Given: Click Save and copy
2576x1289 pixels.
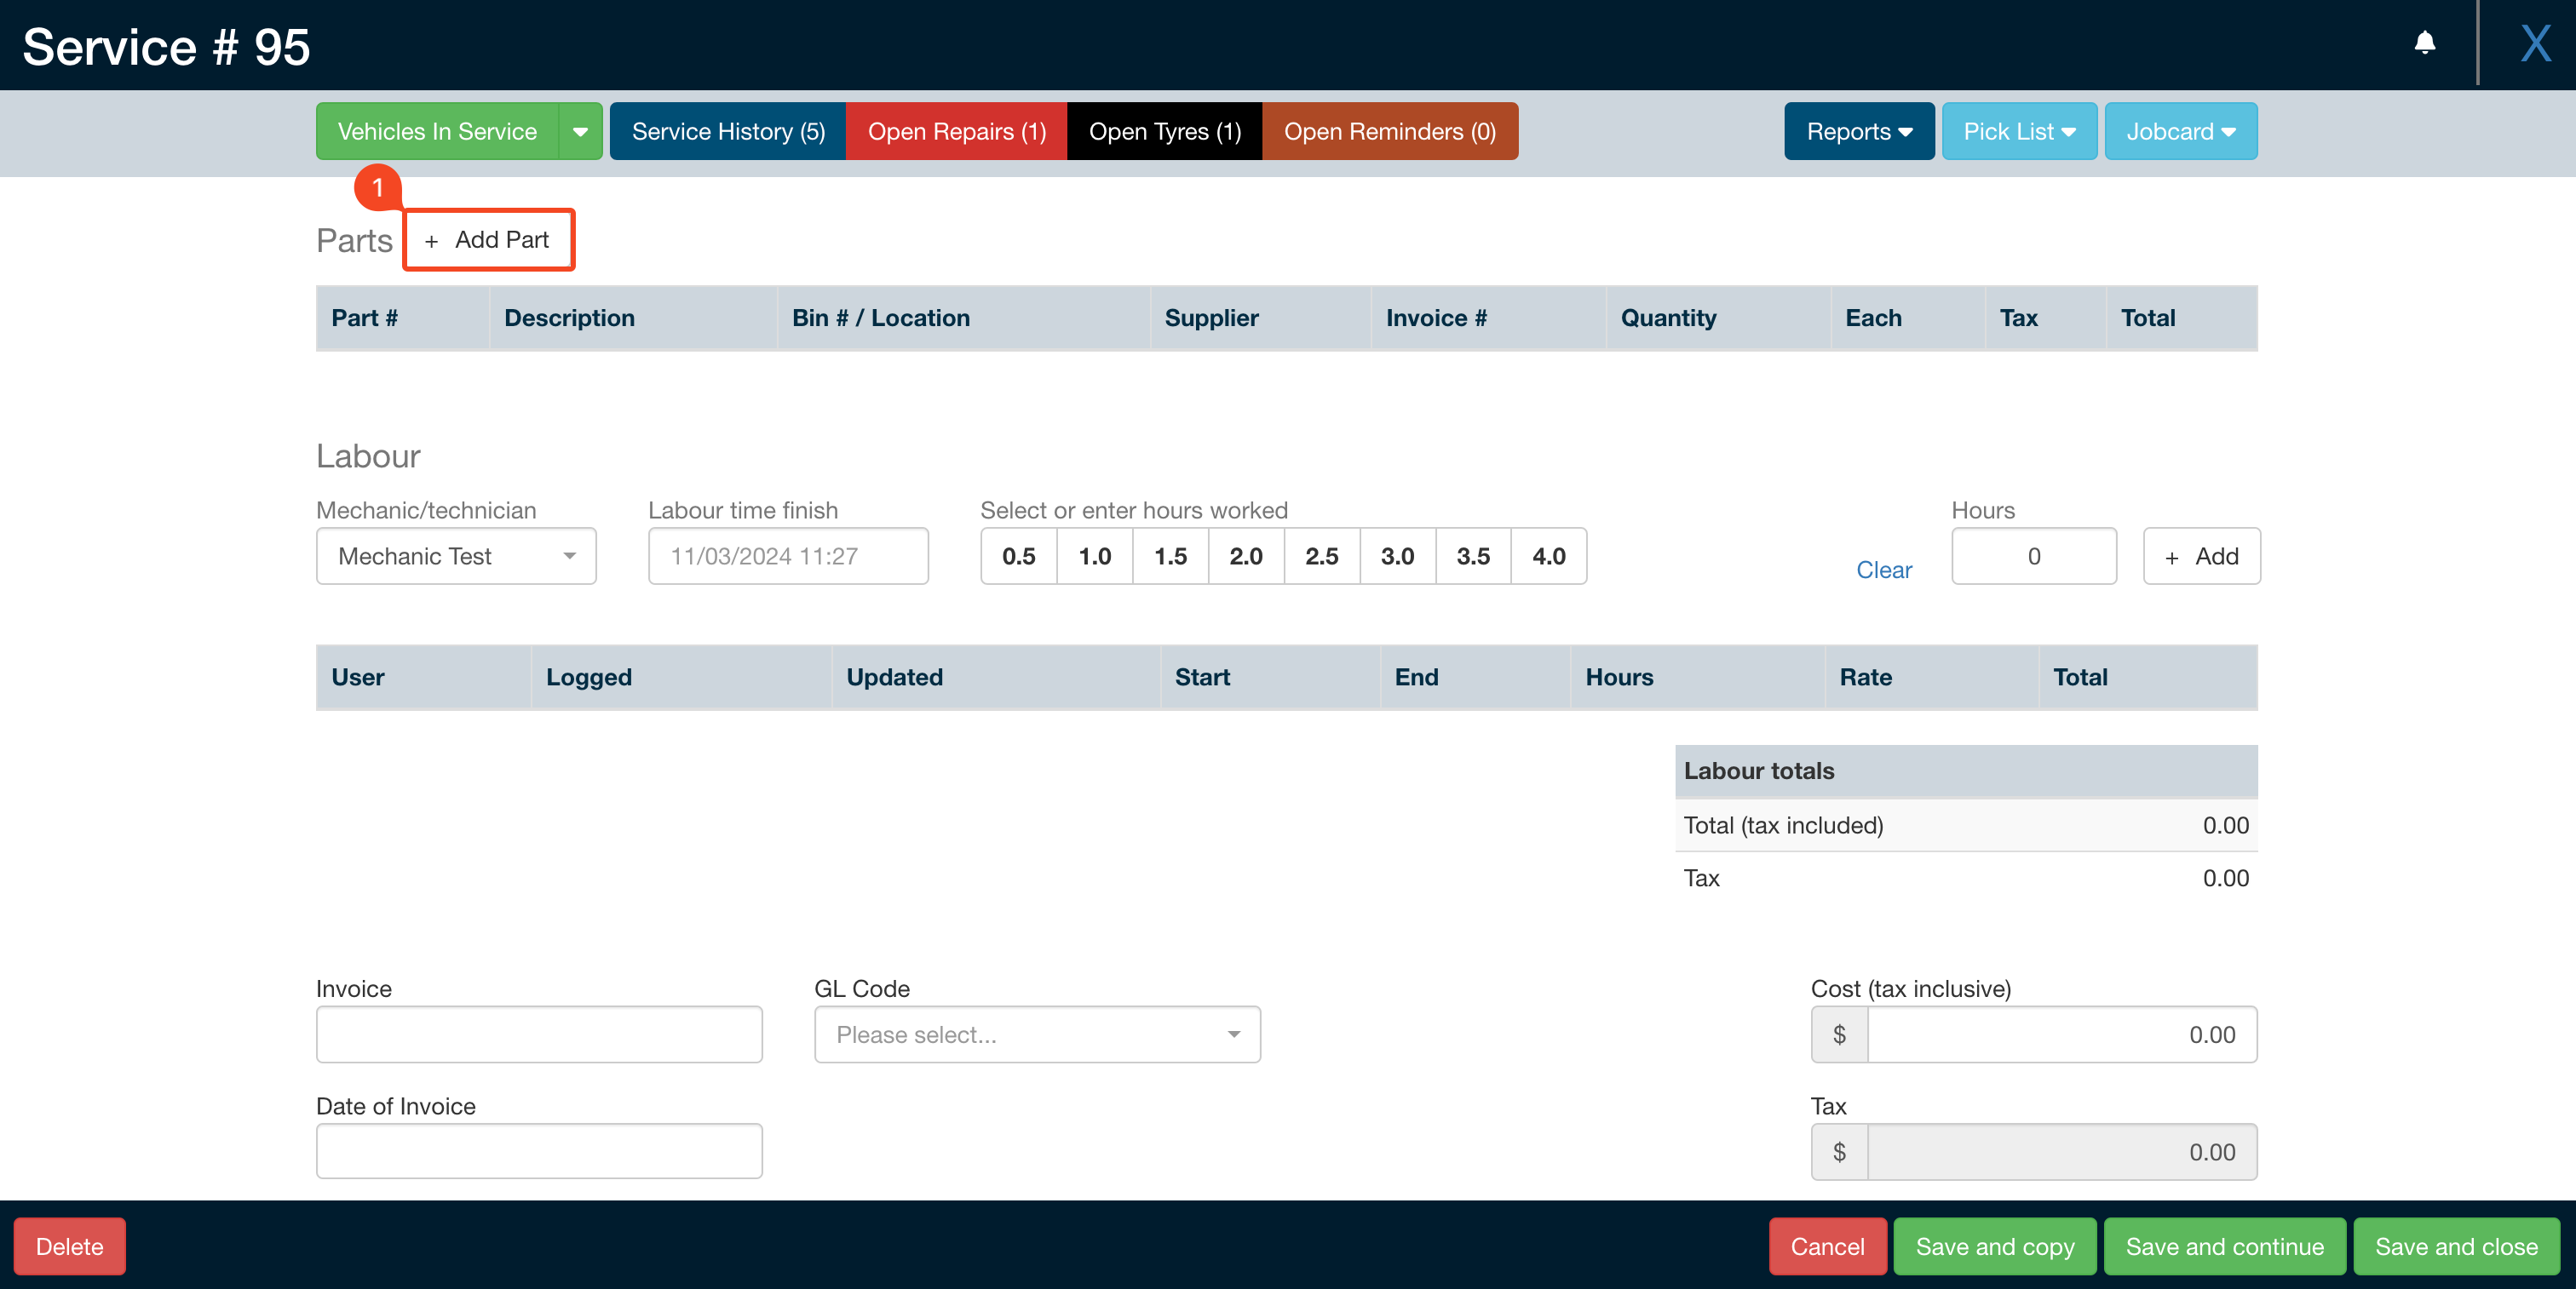Looking at the screenshot, I should pos(1995,1246).
